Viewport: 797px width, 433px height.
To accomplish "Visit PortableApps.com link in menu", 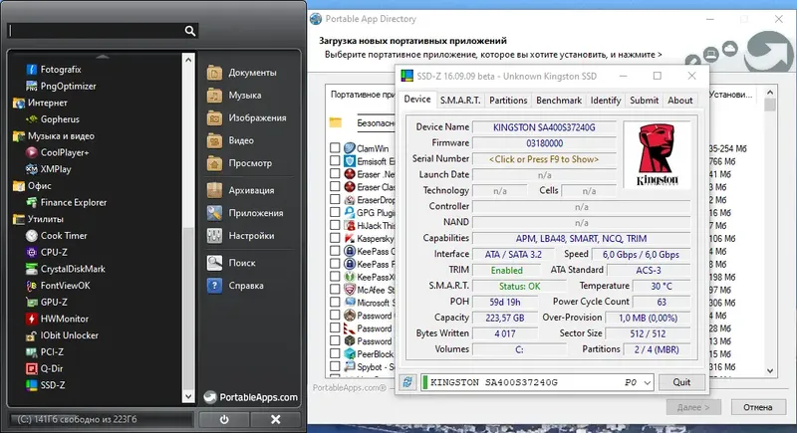I will pyautogui.click(x=251, y=397).
